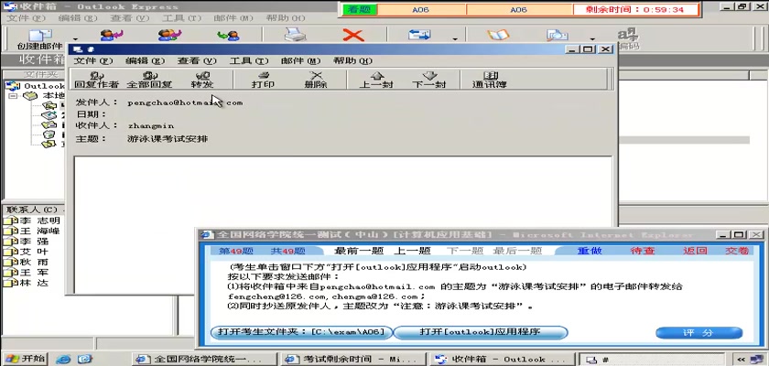This screenshot has height=366, width=769.
Task: Click 交卷 to submit the exam
Action: click(738, 251)
